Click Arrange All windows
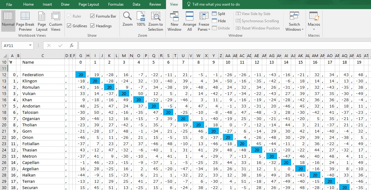Screen dimensions: 371x190 click(190, 21)
